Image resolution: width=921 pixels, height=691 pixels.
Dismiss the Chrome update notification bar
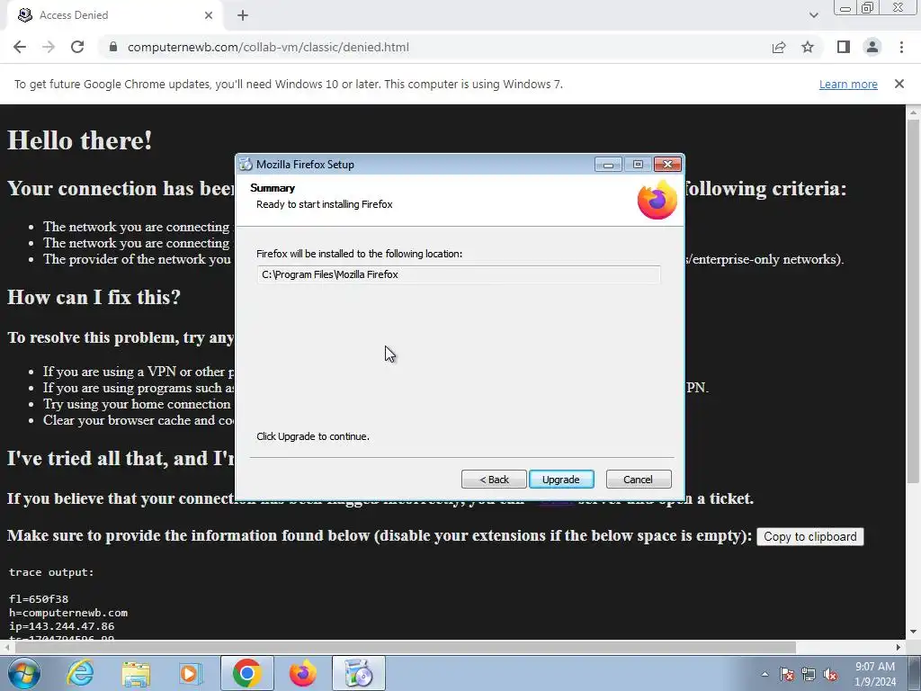pyautogui.click(x=899, y=84)
